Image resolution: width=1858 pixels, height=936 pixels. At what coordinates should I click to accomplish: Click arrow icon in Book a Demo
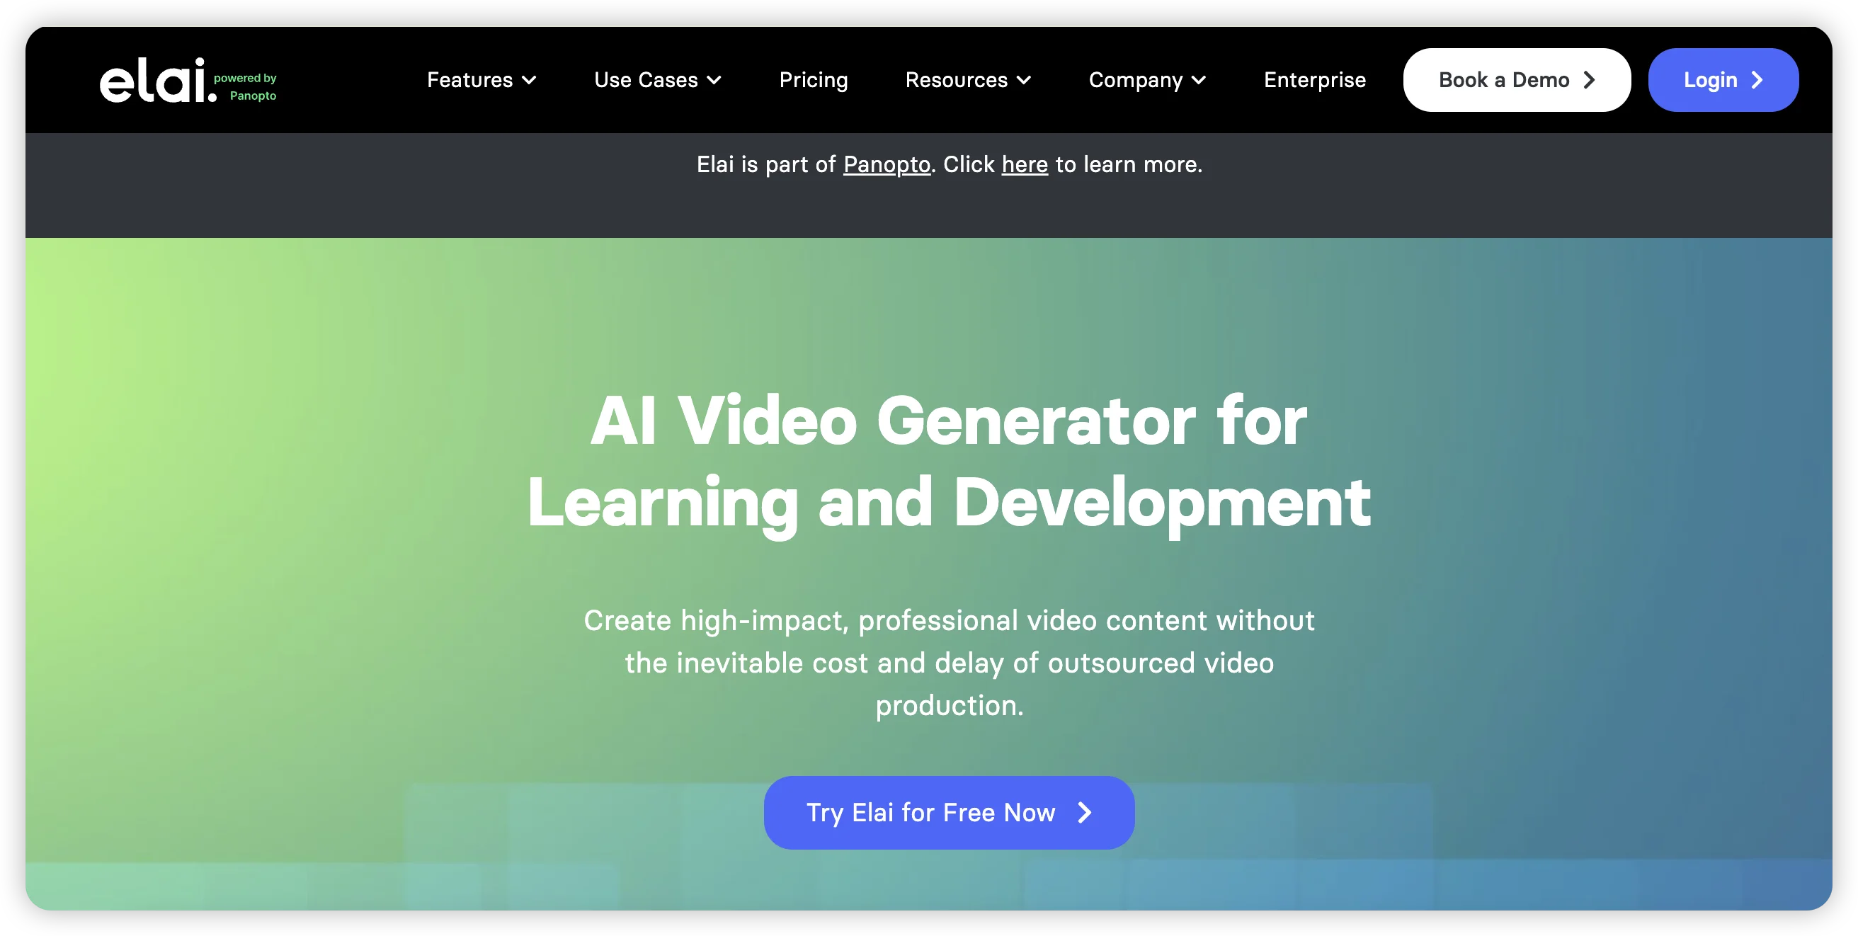click(x=1590, y=80)
